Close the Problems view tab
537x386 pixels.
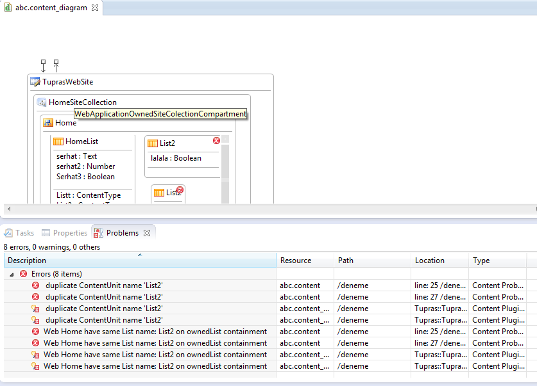(x=147, y=233)
